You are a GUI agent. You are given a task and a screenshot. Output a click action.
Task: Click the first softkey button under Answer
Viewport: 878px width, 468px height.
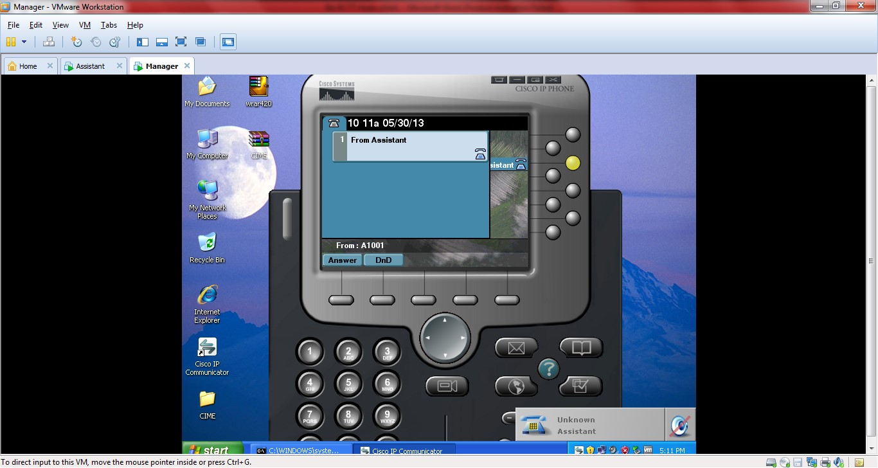(x=341, y=300)
